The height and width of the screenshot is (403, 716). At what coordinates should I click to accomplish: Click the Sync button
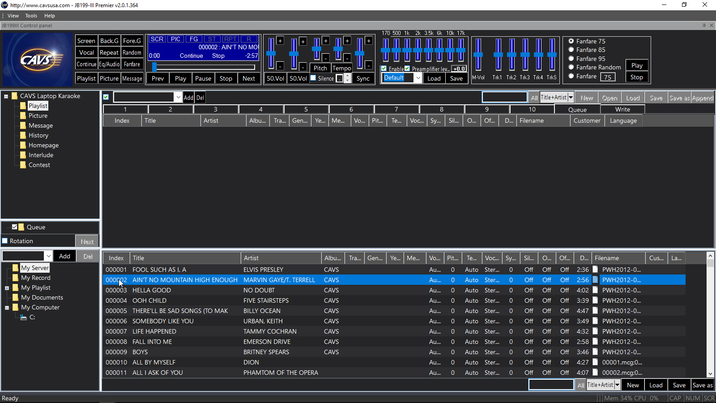pos(363,78)
